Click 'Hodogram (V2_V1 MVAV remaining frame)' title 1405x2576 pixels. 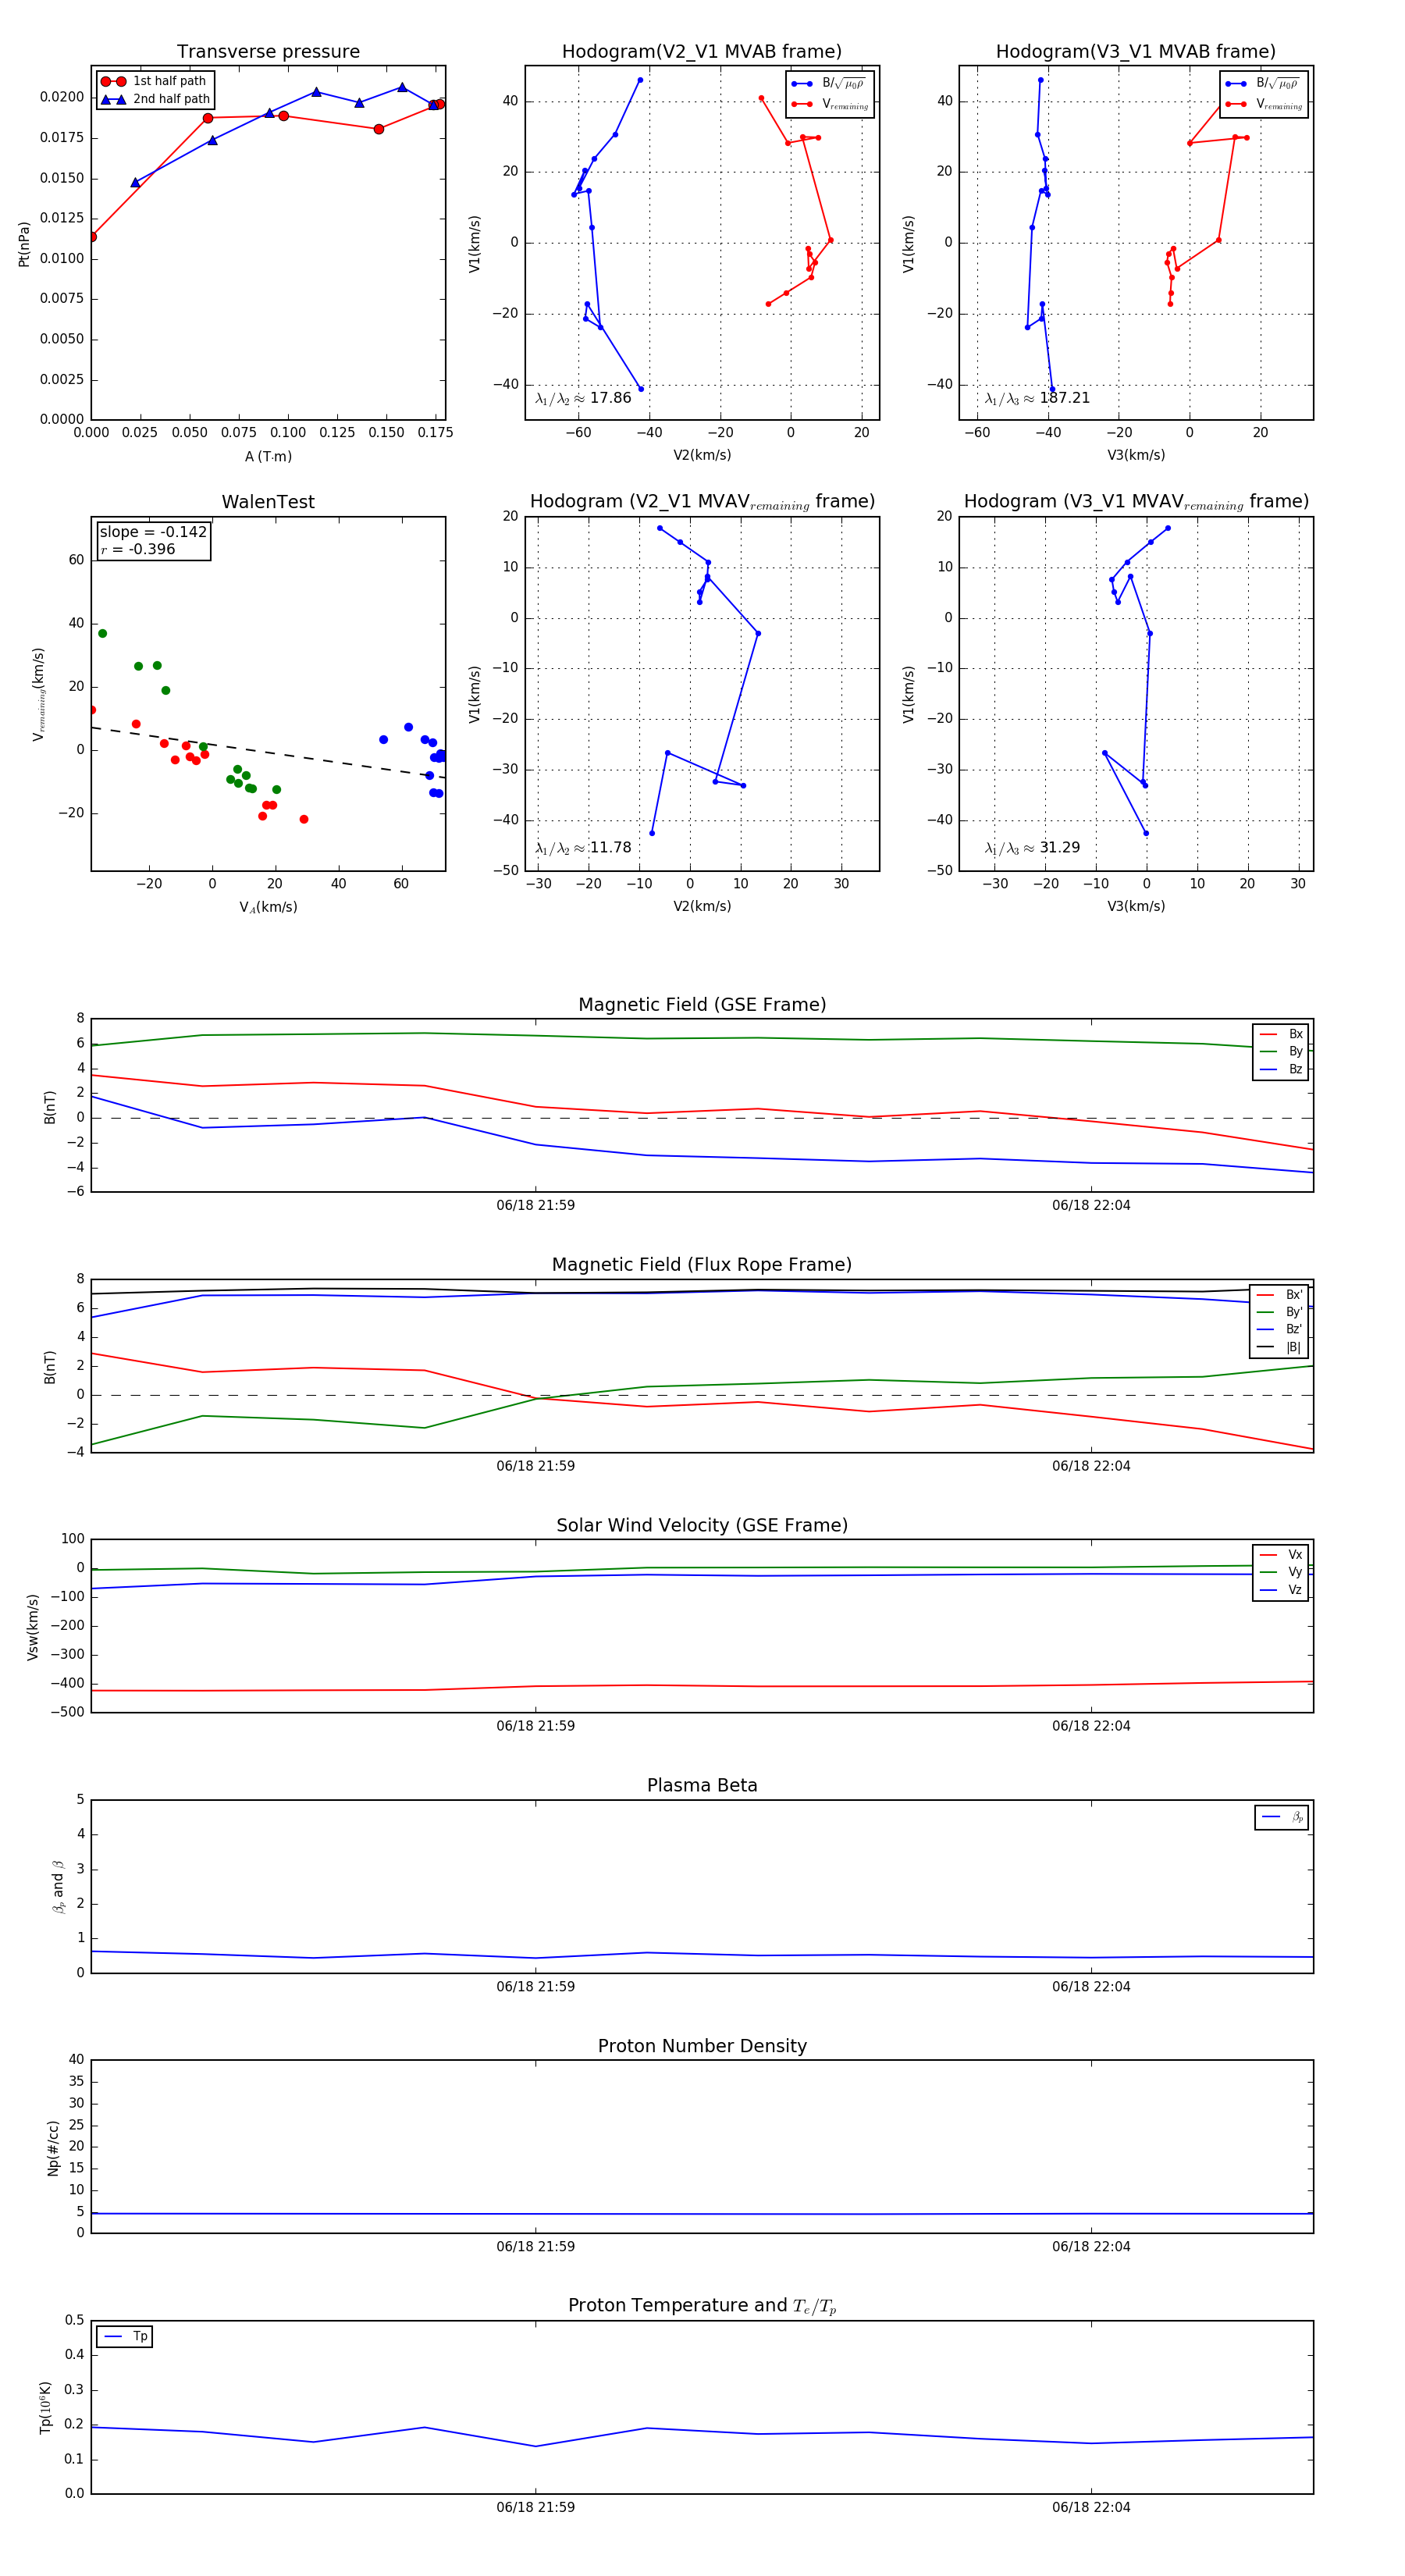pyautogui.click(x=702, y=502)
